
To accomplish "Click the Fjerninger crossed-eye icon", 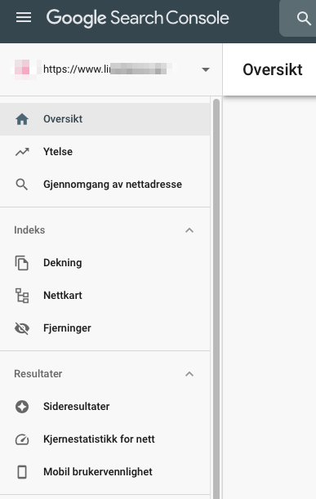I will (22, 328).
